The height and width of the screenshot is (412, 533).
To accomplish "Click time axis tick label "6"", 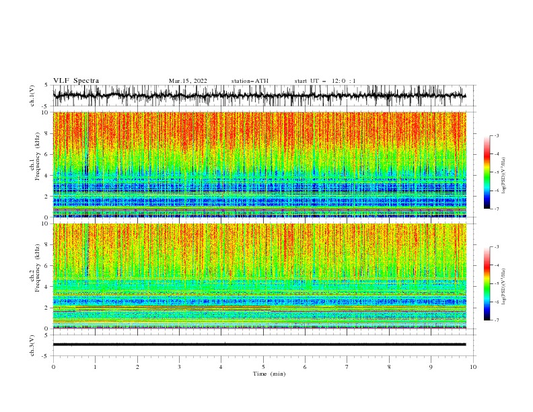I will point(305,367).
